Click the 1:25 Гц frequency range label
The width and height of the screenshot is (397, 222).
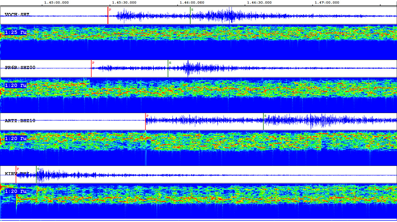[16, 32]
